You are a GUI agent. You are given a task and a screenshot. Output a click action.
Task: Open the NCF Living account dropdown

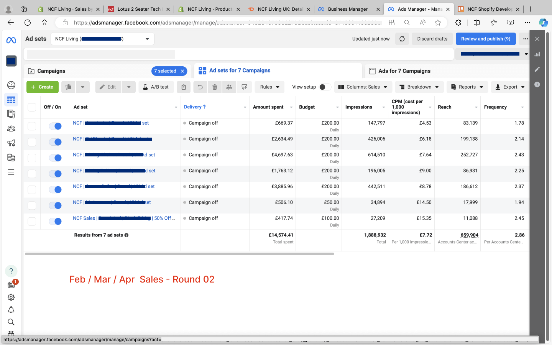[x=102, y=39]
